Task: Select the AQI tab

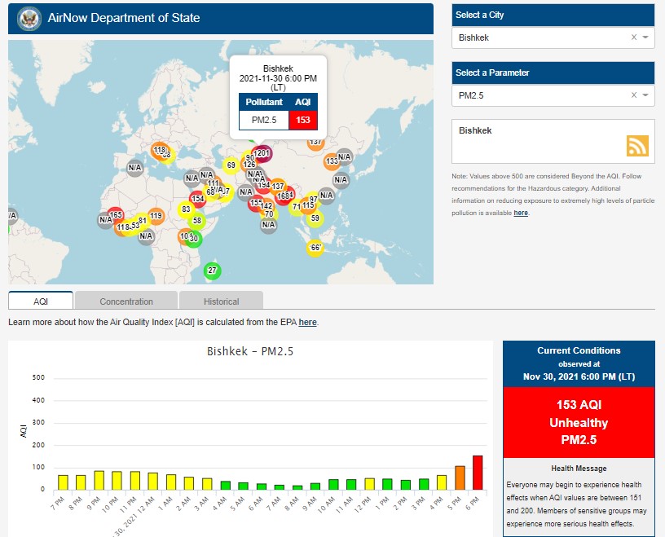Action: tap(41, 302)
